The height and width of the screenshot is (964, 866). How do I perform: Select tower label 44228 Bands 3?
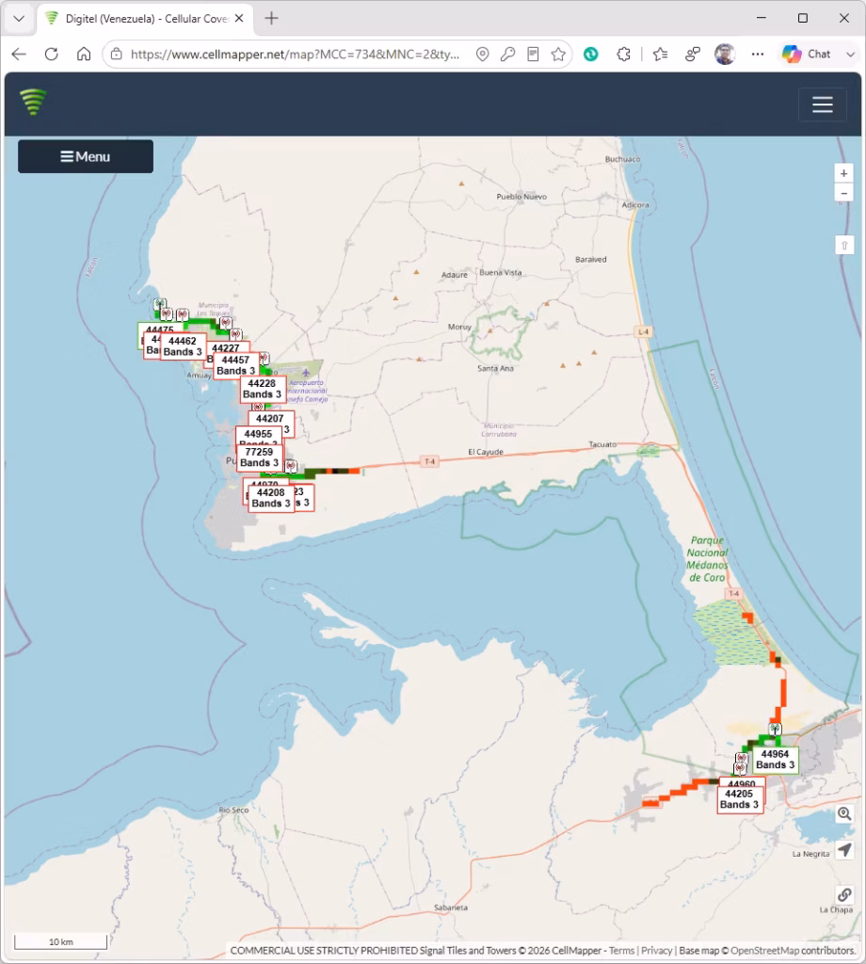click(x=262, y=389)
